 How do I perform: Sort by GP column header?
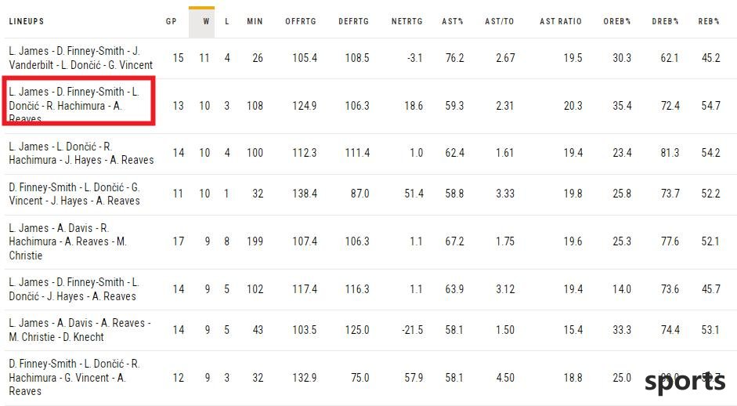pyautogui.click(x=172, y=22)
